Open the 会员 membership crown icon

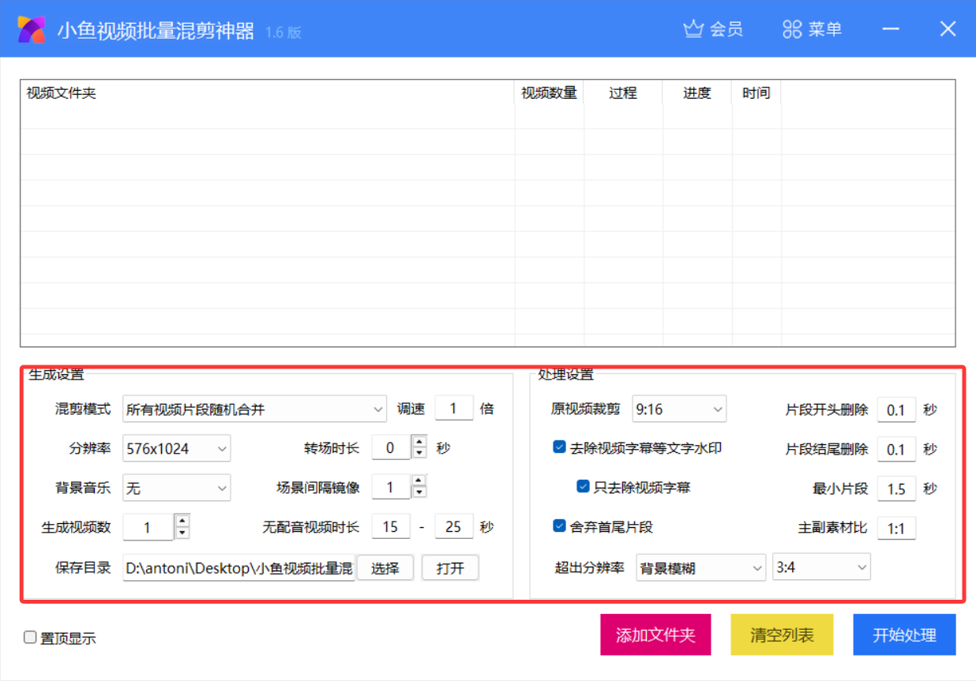693,29
